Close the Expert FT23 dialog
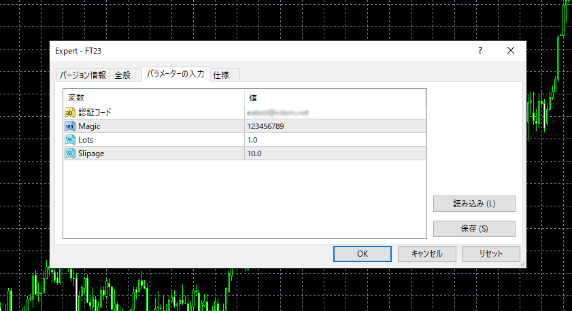572x311 pixels. click(510, 50)
